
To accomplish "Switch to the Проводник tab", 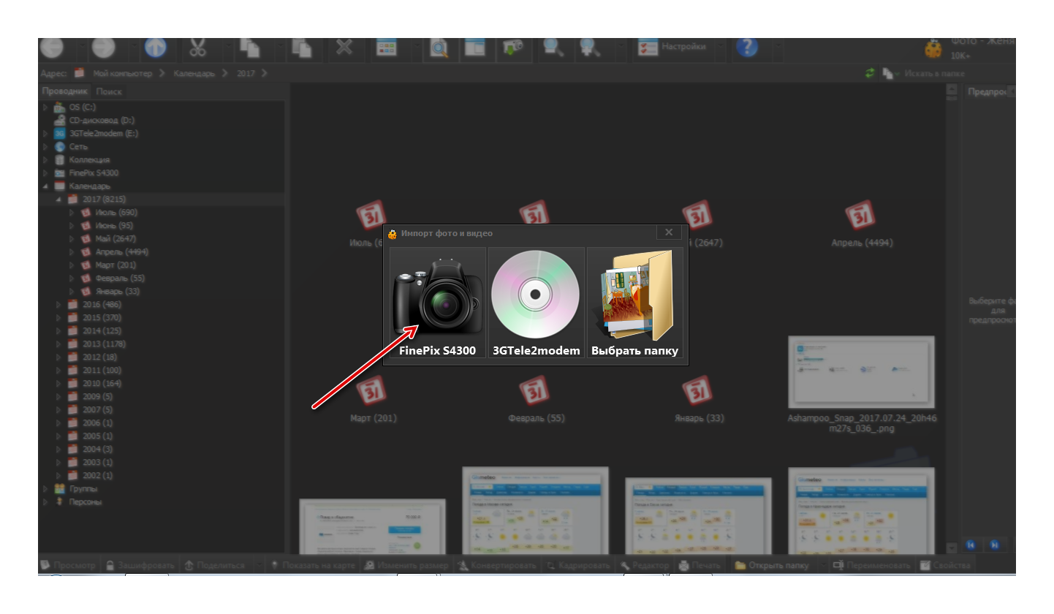I will pos(64,91).
